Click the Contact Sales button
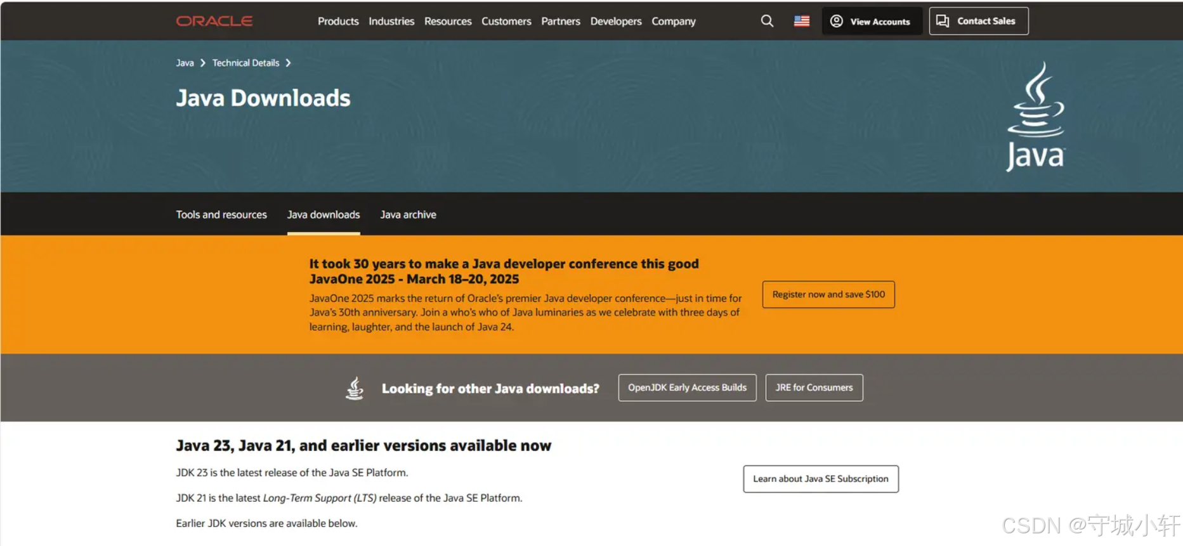This screenshot has height=546, width=1183. pyautogui.click(x=979, y=21)
